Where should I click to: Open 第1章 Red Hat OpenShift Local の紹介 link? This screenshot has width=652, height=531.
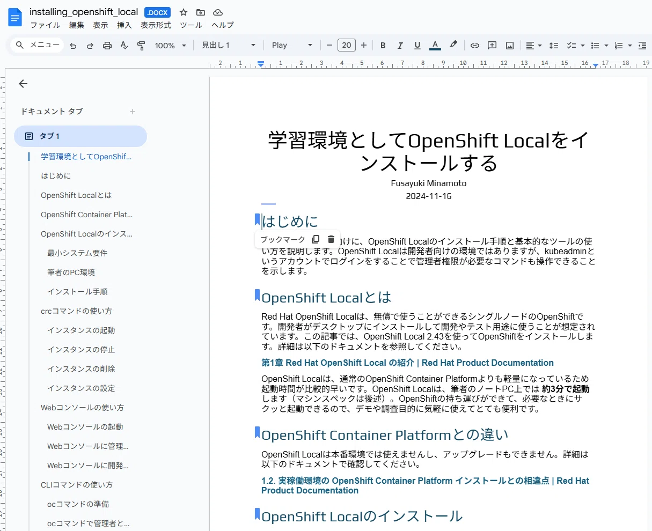pyautogui.click(x=407, y=363)
